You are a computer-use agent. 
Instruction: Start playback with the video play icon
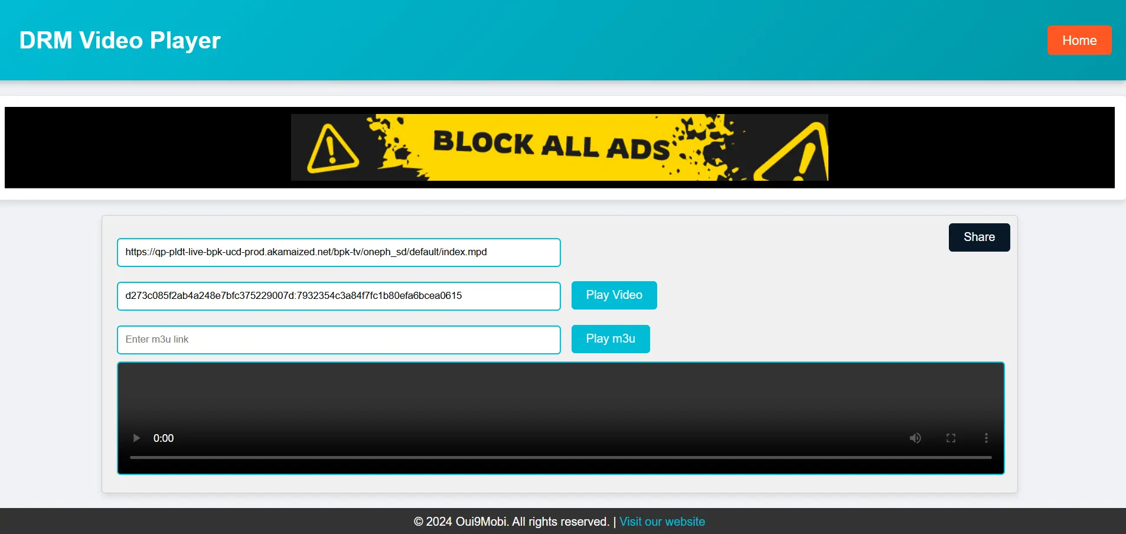[136, 438]
